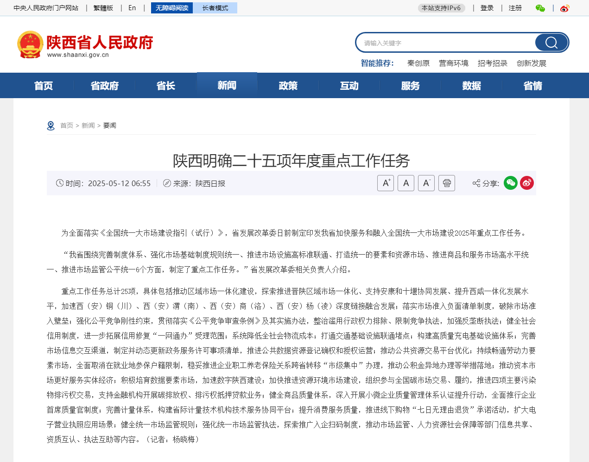The width and height of the screenshot is (589, 462).
Task: Enable 长者模式 elder mode
Action: [x=215, y=8]
